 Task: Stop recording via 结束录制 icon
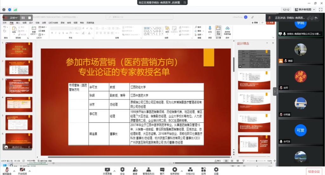[175, 170]
